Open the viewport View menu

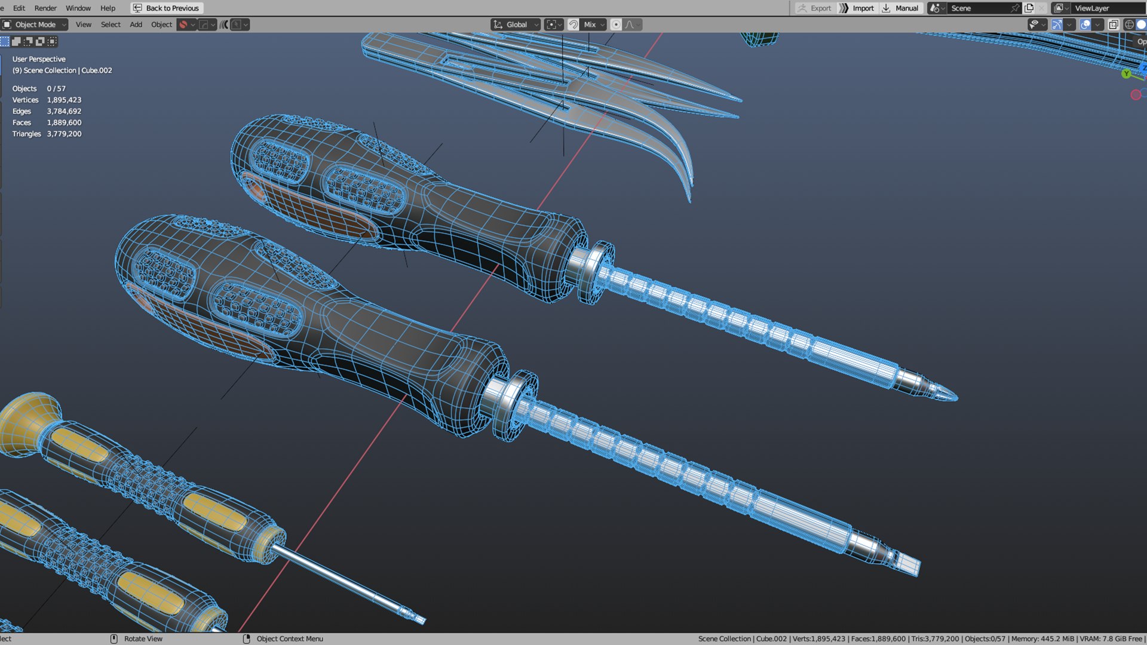pyautogui.click(x=84, y=24)
